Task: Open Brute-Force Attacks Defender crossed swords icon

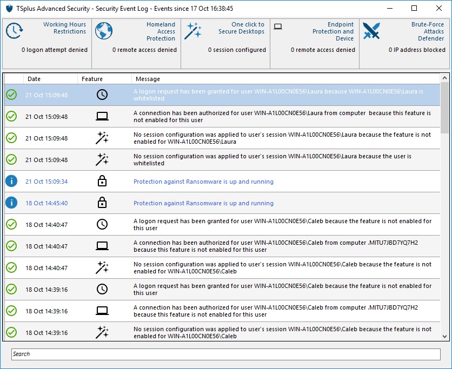Action: click(x=371, y=31)
